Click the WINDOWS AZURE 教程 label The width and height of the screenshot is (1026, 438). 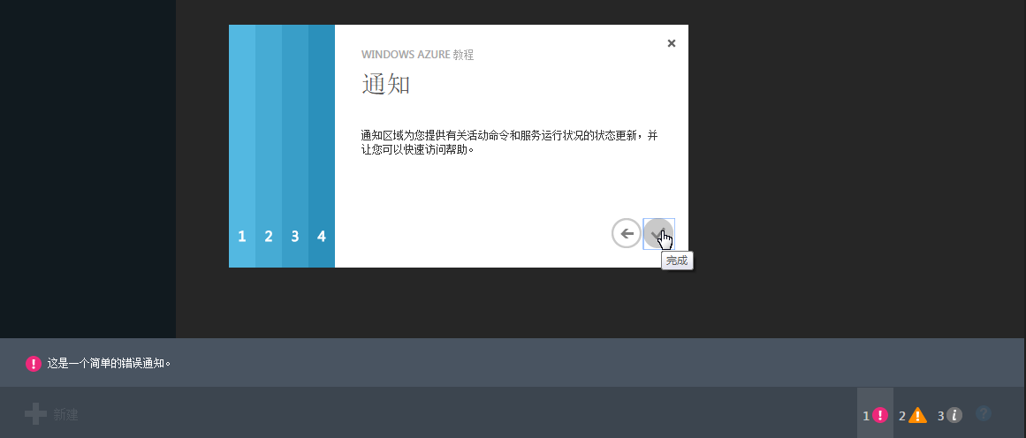(417, 55)
